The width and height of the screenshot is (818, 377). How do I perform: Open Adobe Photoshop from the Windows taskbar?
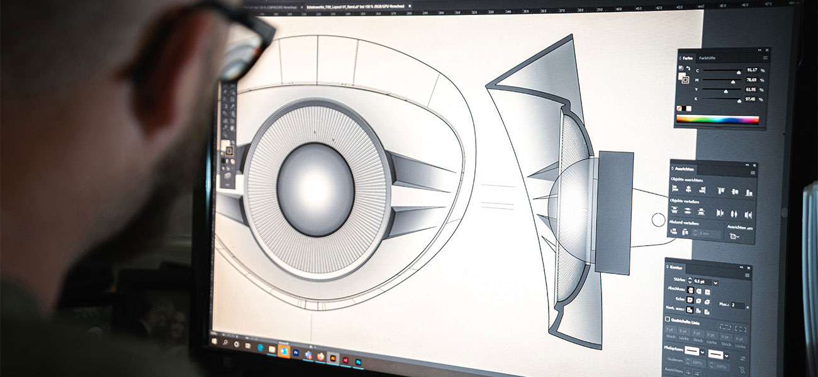[x=358, y=362]
